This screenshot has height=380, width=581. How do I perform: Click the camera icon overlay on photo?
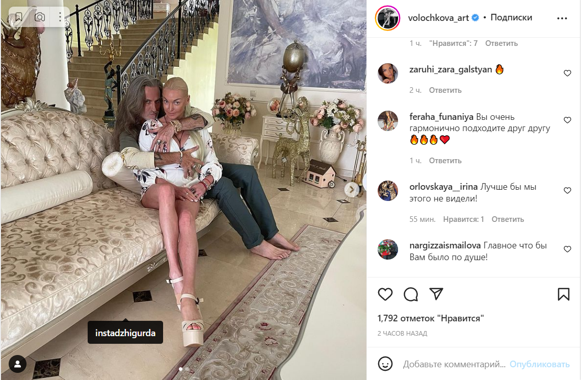(x=40, y=17)
